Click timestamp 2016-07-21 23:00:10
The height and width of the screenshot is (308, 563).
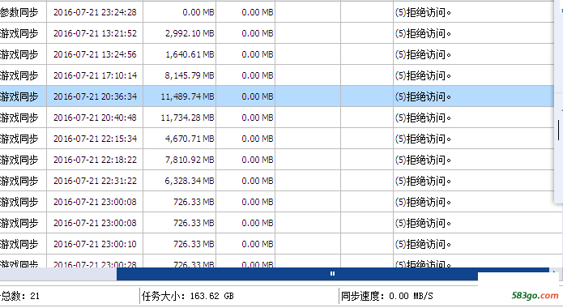click(95, 244)
